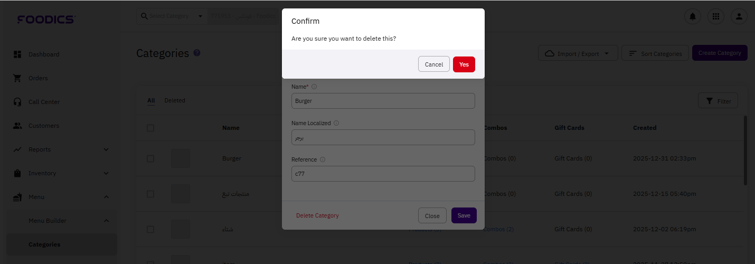Click the notifications bell icon
755x264 pixels.
coord(693,16)
